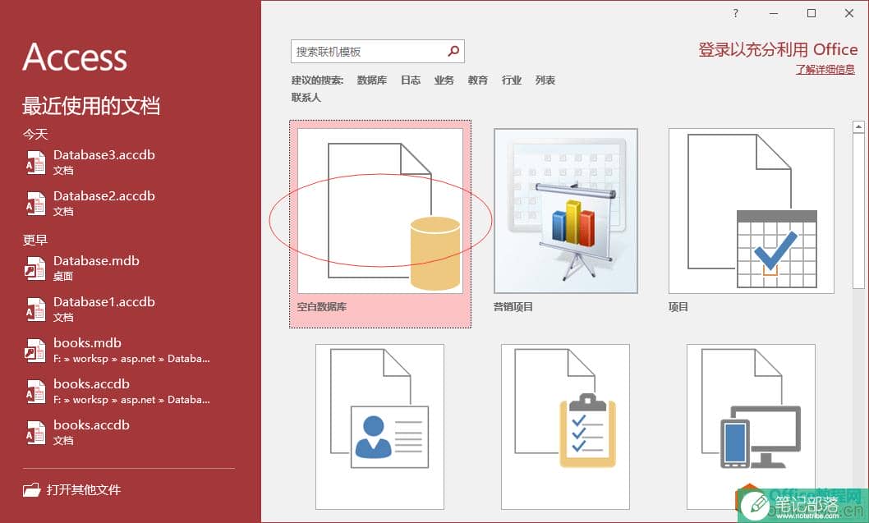
Task: Click the books.accdb icon labeled 文档
Action: pos(35,432)
